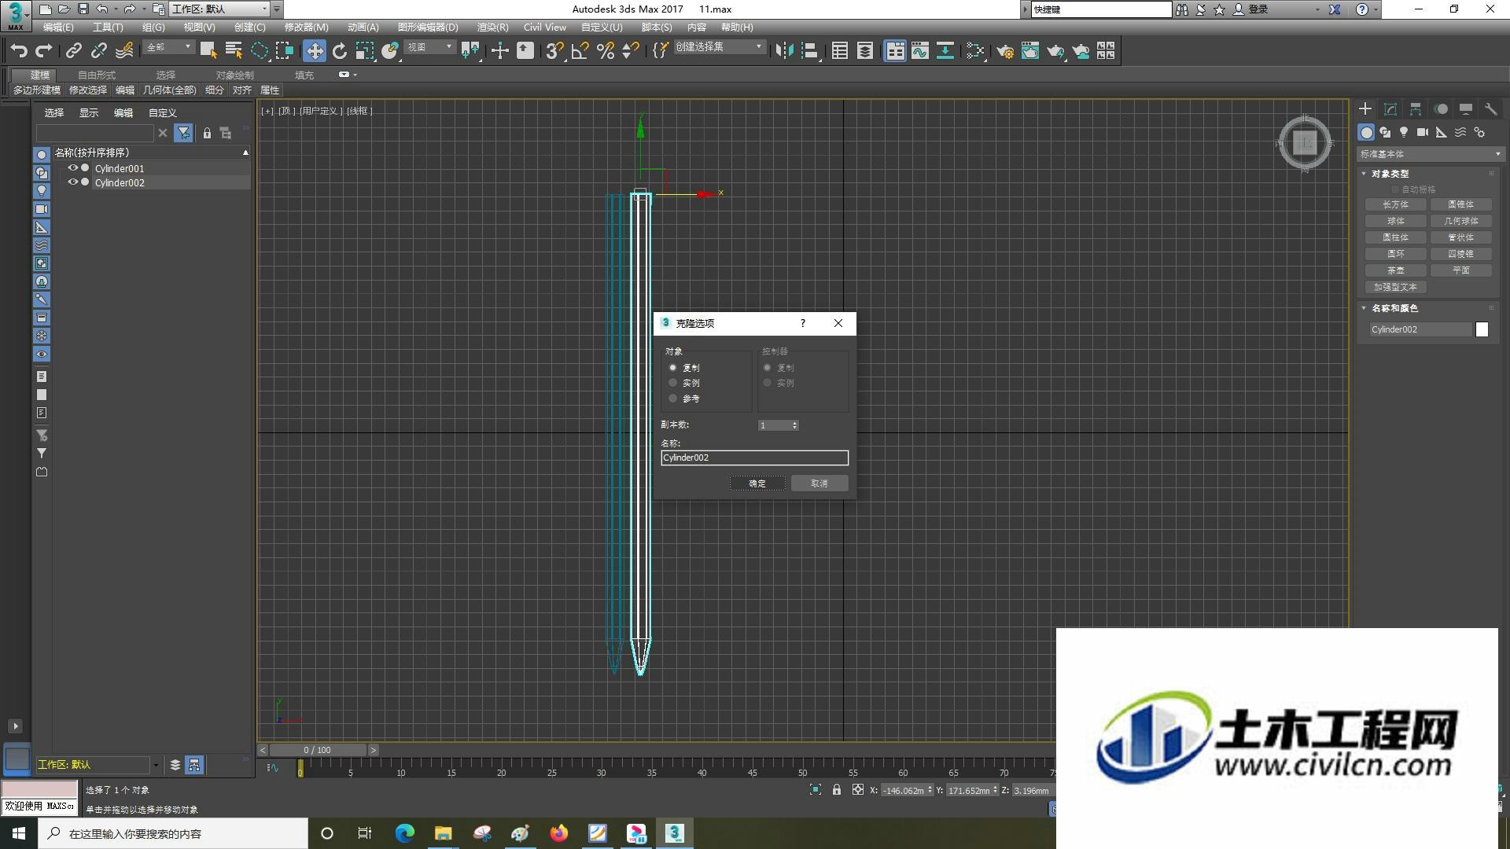Open the 全部 selection filter dropdown
1510x849 pixels.
pos(168,48)
